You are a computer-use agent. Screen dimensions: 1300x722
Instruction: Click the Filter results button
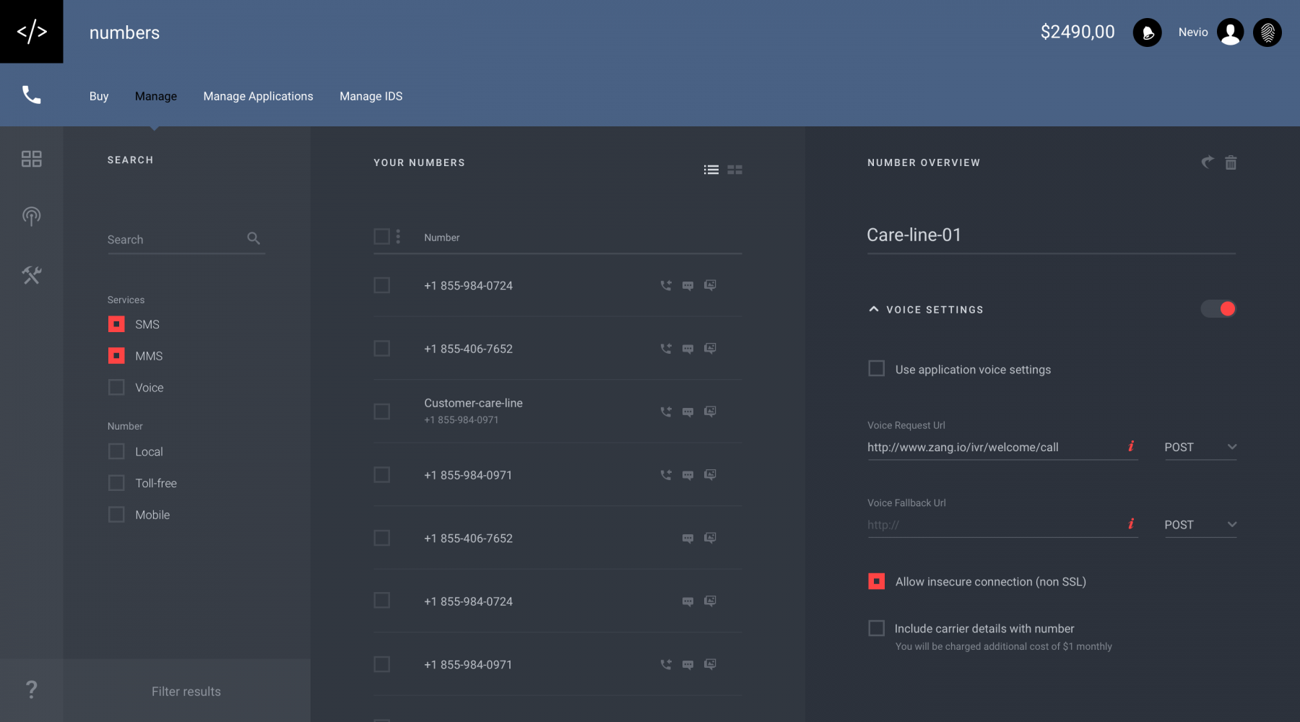point(186,691)
